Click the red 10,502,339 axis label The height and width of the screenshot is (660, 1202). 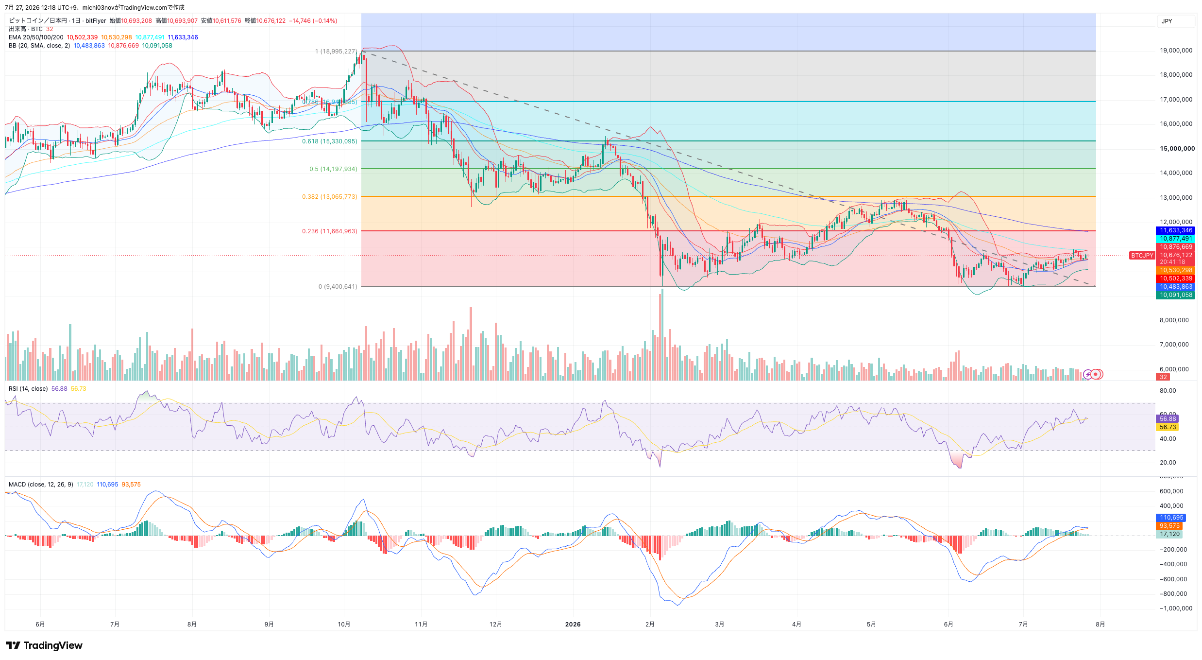pos(1176,278)
